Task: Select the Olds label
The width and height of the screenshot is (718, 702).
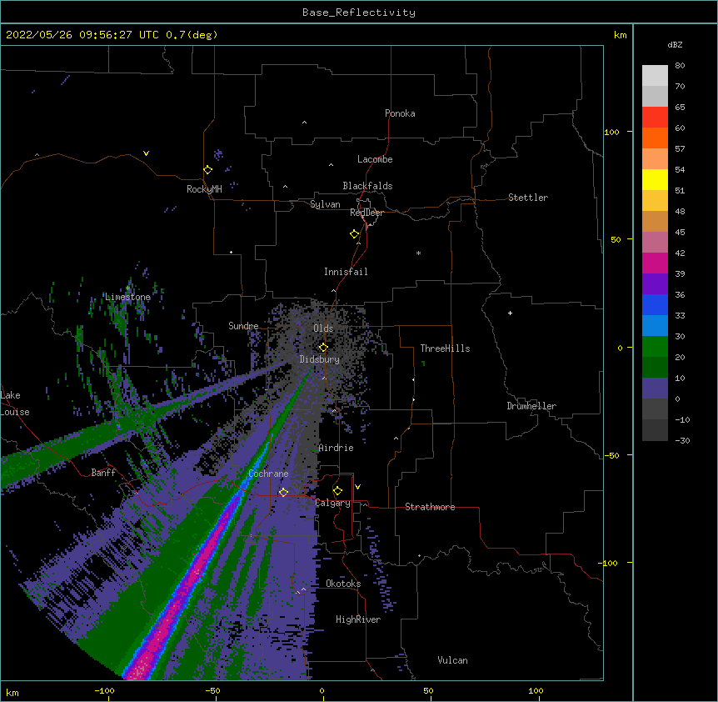Action: pyautogui.click(x=323, y=328)
